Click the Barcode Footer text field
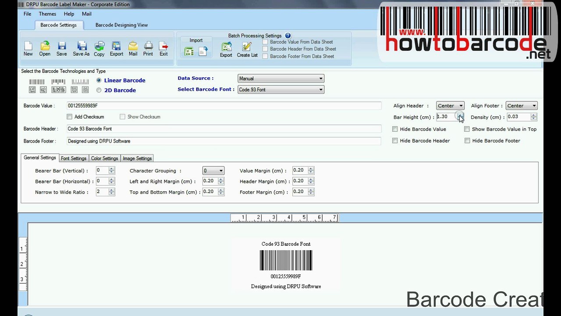 224,141
